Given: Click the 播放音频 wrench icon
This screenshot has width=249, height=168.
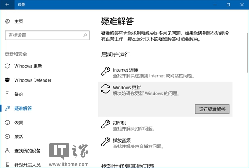Looking at the screenshot, I should 105,142.
